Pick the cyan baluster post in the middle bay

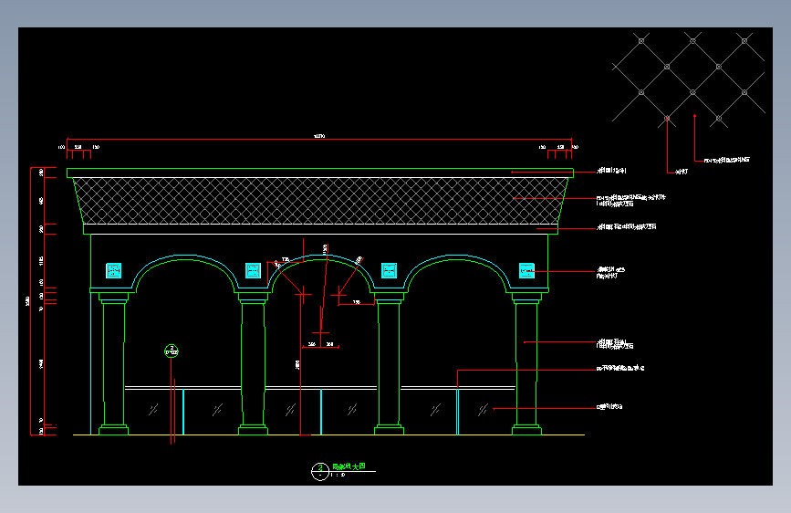click(321, 412)
